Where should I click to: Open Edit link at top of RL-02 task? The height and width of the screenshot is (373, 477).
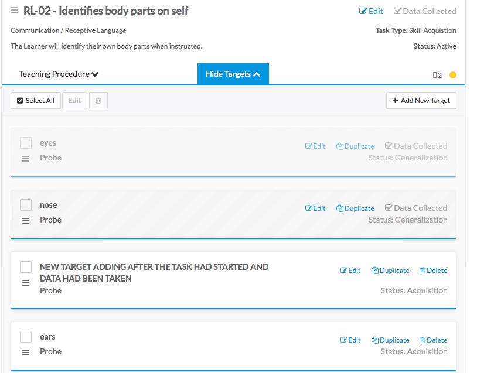[x=371, y=11]
